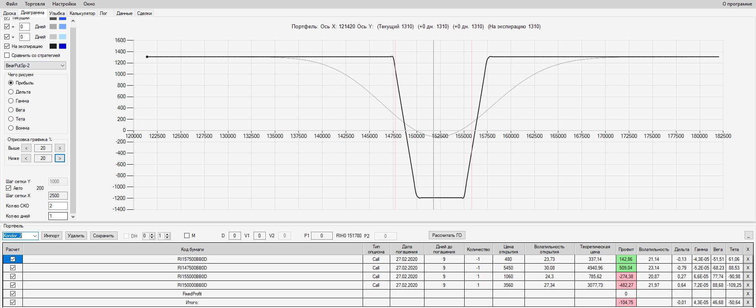Click the down arrow of the settings panel scrollbar
The height and width of the screenshot is (308, 756).
(x=73, y=216)
